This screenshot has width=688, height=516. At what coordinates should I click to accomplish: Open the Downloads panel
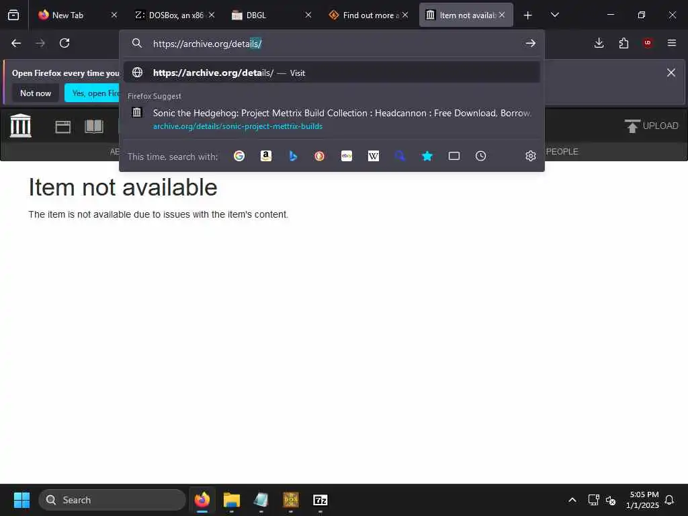pyautogui.click(x=599, y=43)
